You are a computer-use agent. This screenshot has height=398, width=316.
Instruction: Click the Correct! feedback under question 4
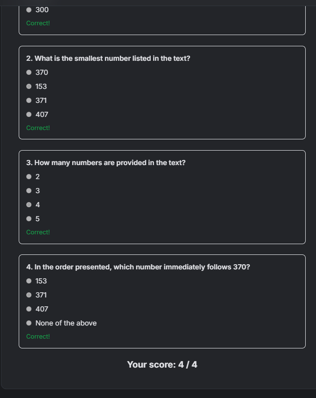[38, 336]
